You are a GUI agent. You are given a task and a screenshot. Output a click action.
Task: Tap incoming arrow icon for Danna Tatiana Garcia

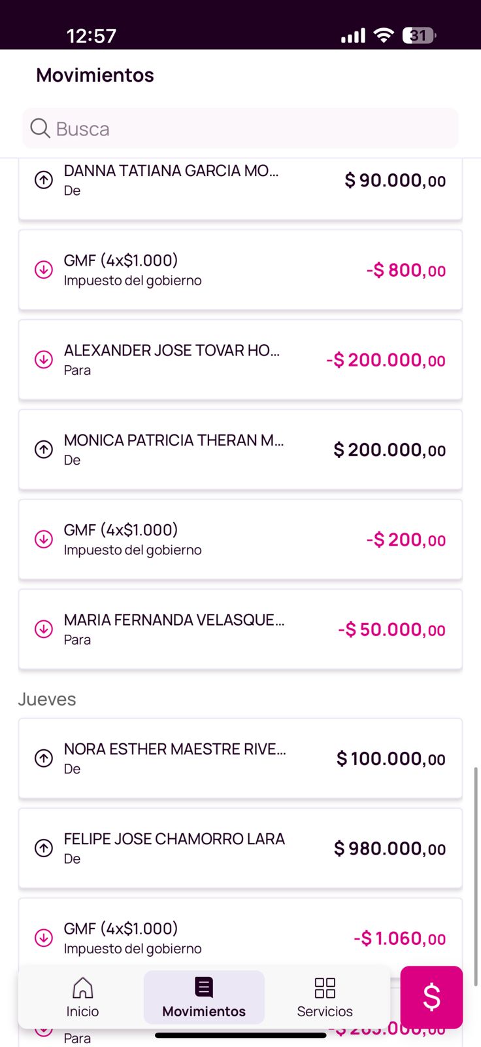tap(44, 180)
